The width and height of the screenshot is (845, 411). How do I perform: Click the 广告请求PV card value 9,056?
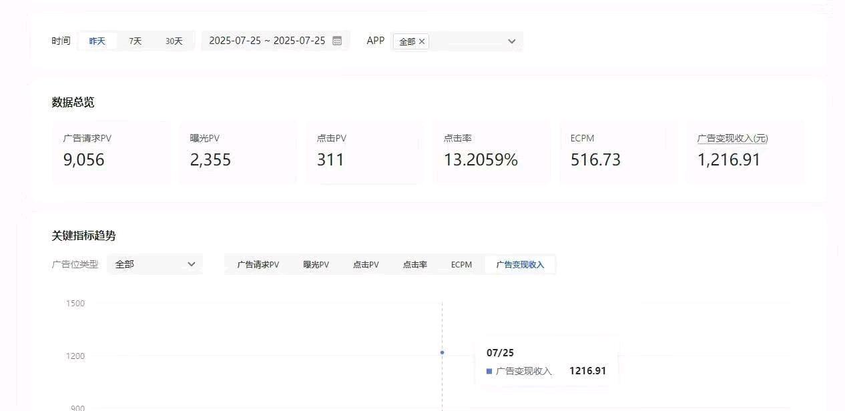coord(84,160)
